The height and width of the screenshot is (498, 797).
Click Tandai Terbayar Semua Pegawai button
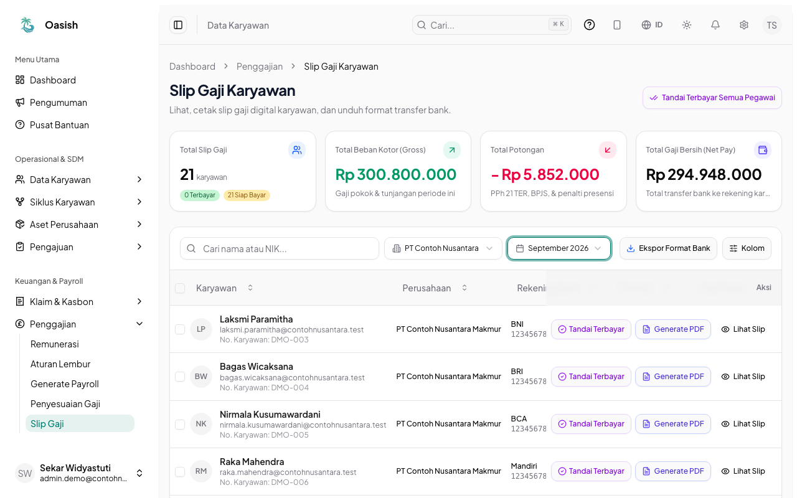[x=712, y=98]
